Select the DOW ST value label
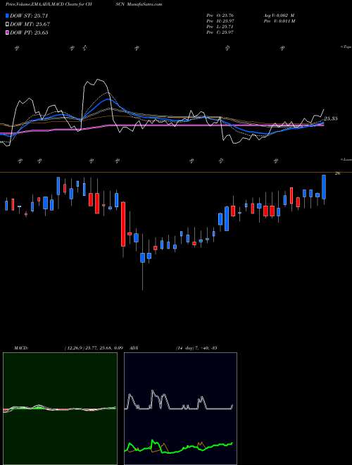This screenshot has height=465, width=352. (x=29, y=15)
